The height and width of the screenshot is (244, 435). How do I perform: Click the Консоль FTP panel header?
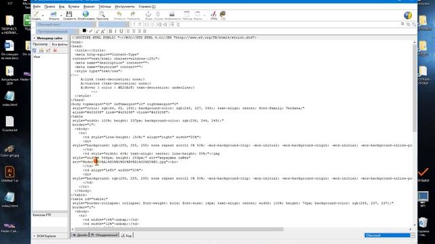[x=50, y=215]
